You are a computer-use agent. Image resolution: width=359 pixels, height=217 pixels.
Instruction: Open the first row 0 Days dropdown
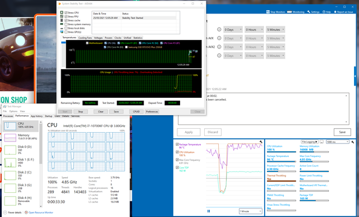[233, 30]
